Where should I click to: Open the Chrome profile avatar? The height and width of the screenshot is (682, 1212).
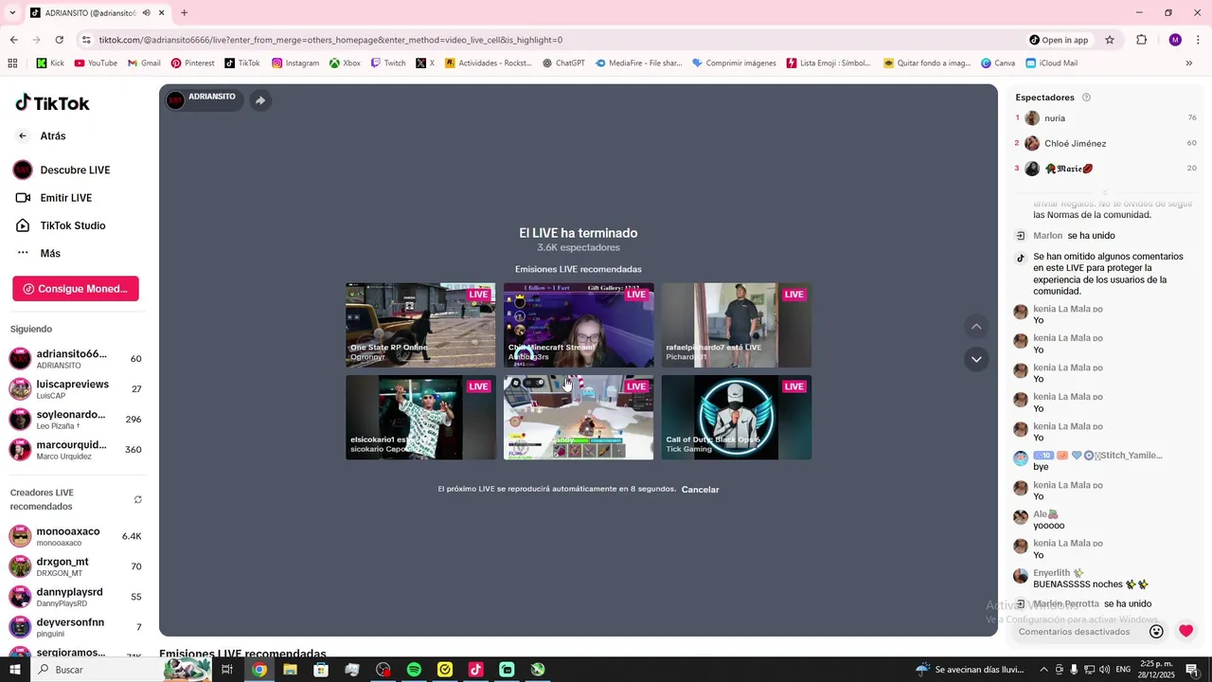click(1175, 40)
